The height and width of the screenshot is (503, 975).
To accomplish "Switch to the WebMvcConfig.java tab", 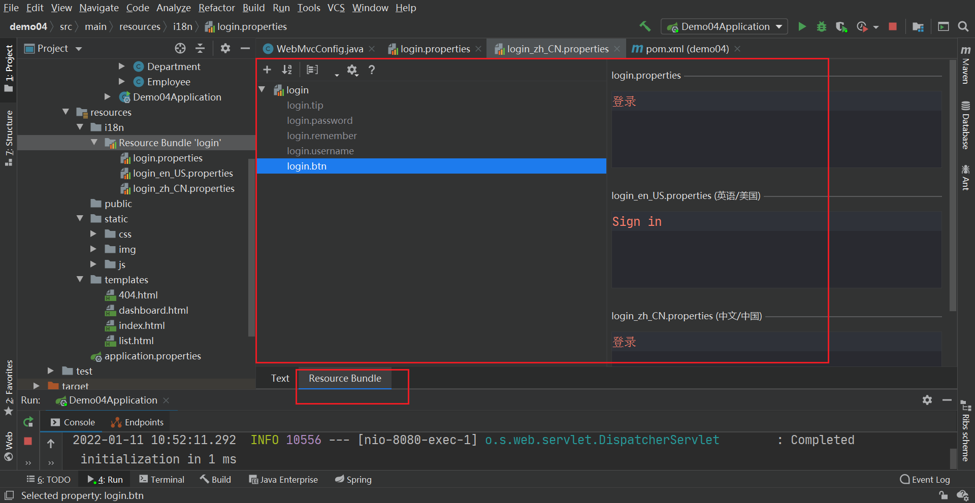I will 319,49.
